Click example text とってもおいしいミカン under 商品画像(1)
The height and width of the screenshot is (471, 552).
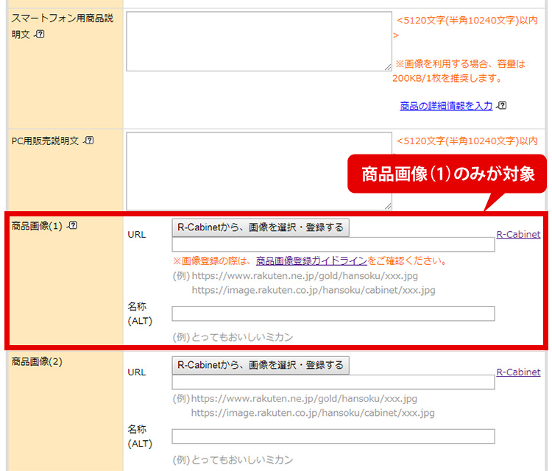[243, 337]
